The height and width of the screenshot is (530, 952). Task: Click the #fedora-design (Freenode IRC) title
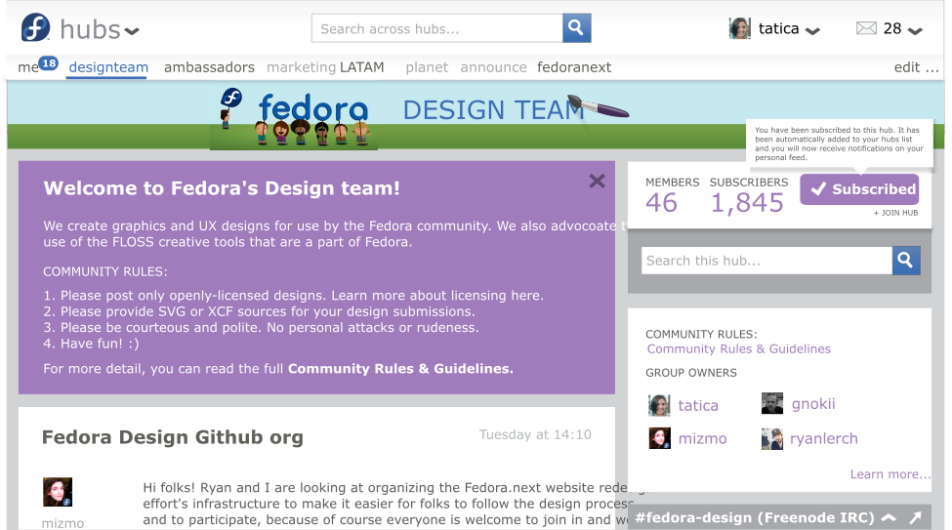(755, 518)
